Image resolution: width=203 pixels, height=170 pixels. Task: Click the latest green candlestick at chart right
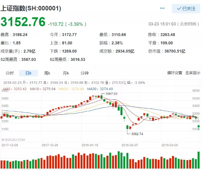tap(199, 126)
